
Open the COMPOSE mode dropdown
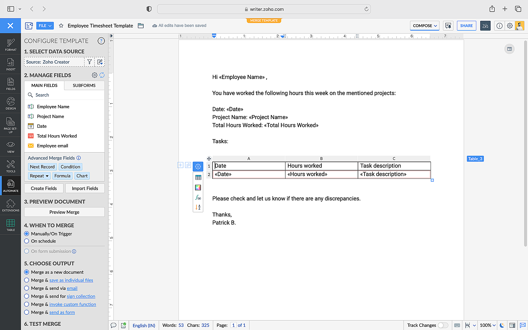425,26
